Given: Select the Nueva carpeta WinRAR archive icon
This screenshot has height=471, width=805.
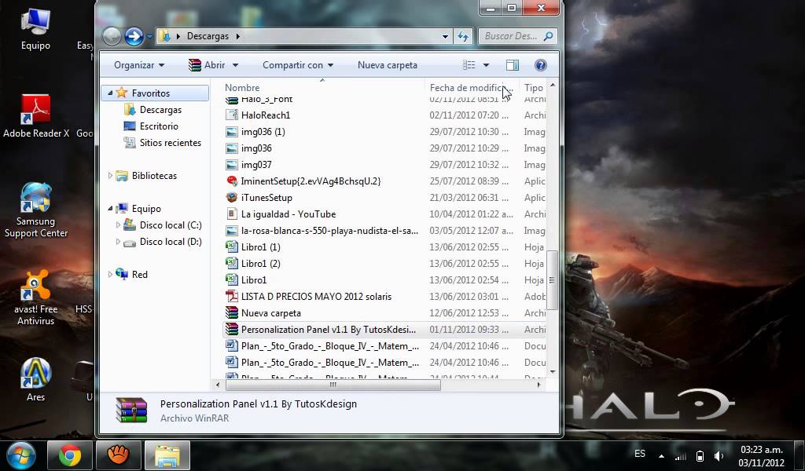Looking at the screenshot, I should (x=232, y=312).
